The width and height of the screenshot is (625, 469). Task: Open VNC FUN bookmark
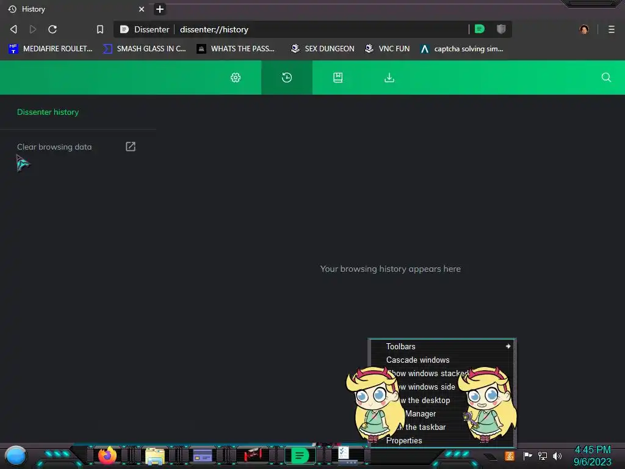[387, 49]
